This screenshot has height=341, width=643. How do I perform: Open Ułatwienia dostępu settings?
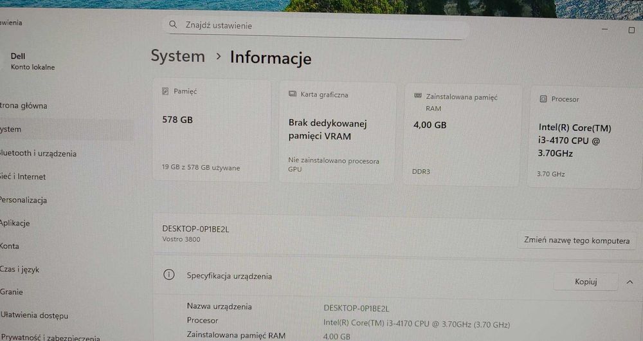[34, 315]
